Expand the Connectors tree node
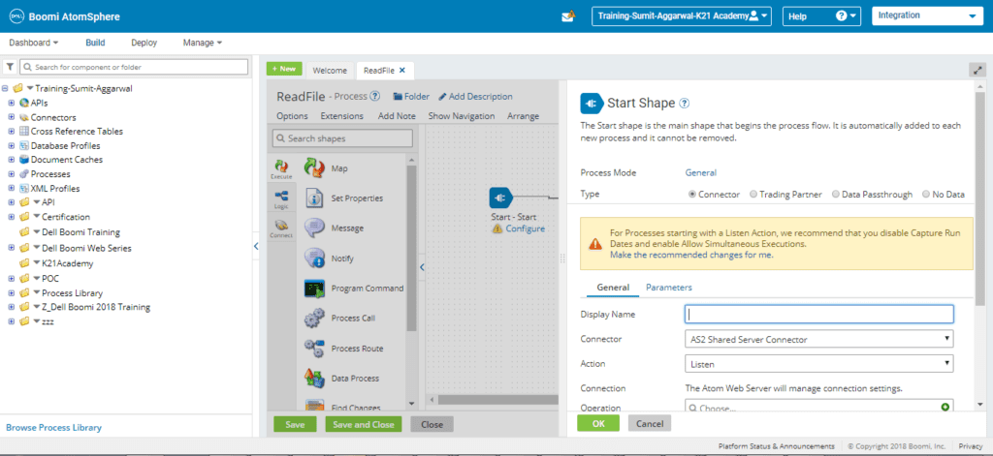993x456 pixels. [12, 118]
